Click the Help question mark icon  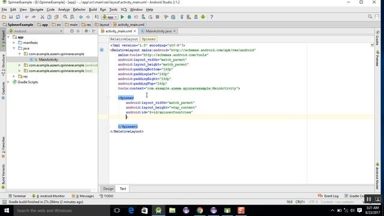click(x=212, y=17)
